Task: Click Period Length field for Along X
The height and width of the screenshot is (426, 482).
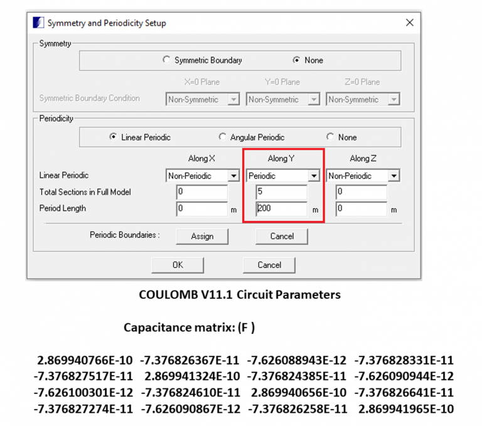Action: [x=201, y=209]
